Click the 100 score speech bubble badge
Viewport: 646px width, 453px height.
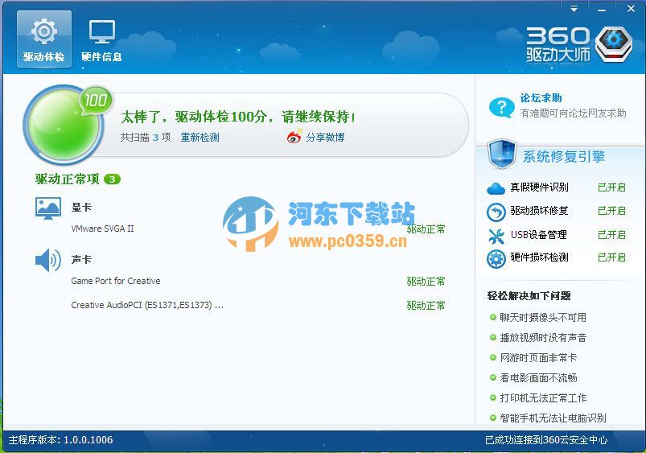(x=96, y=100)
